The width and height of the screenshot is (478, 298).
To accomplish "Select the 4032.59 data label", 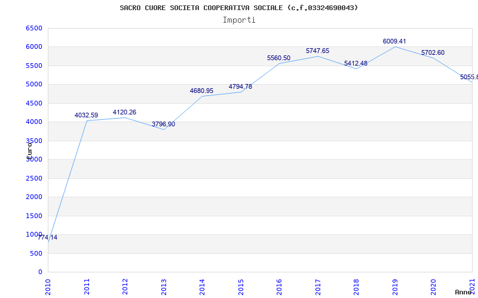I will 86,115.
